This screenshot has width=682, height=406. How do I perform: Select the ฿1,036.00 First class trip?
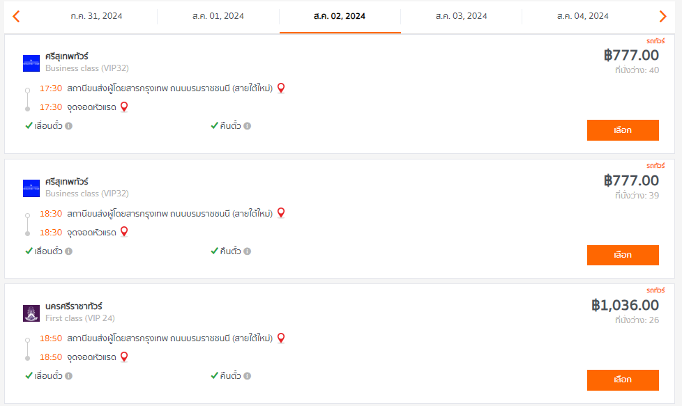pyautogui.click(x=623, y=380)
